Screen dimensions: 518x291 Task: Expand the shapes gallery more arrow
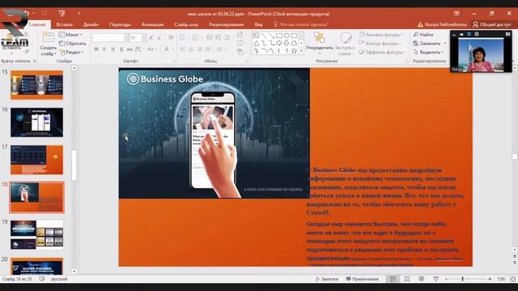point(301,51)
